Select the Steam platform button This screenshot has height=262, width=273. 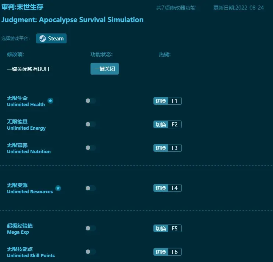pos(51,39)
